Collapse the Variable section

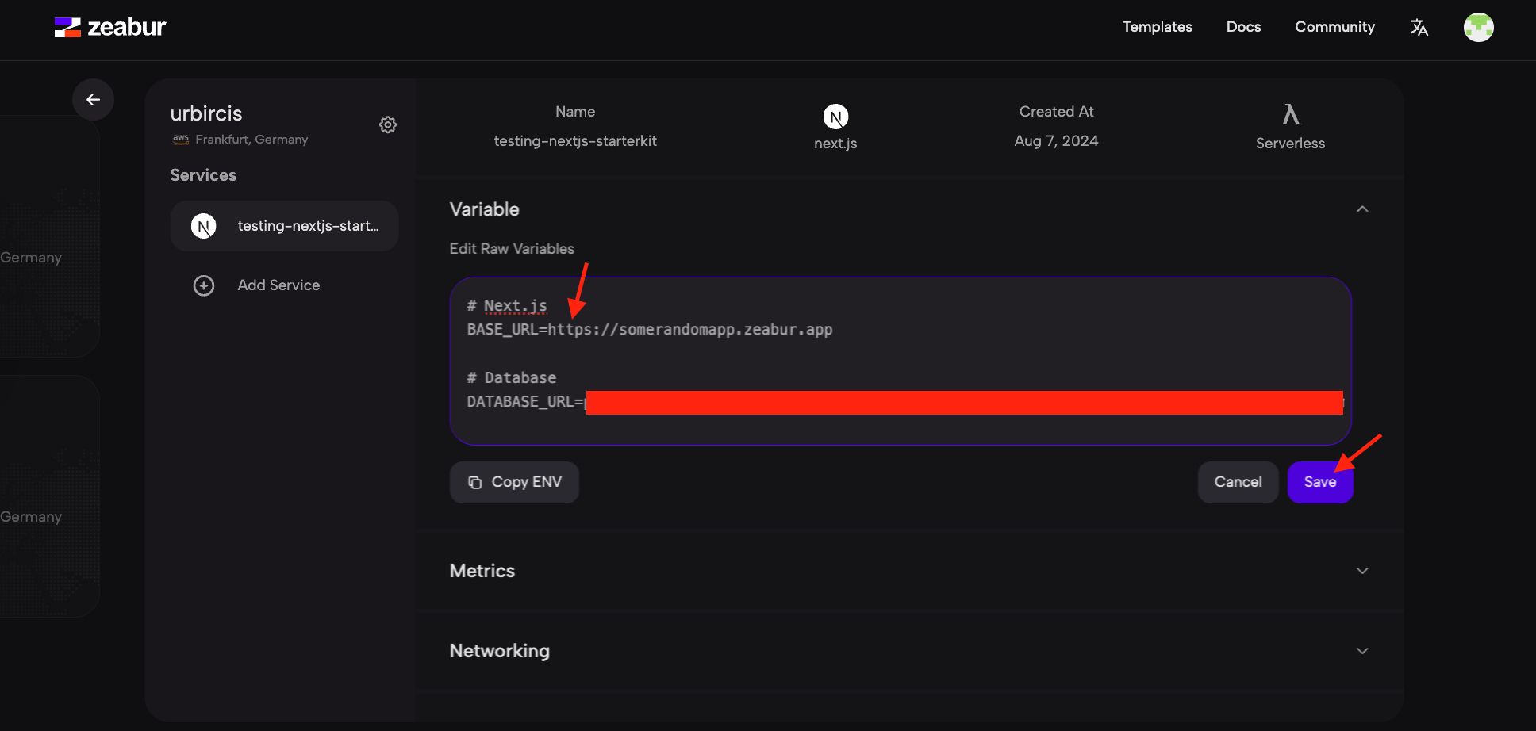coord(1362,209)
